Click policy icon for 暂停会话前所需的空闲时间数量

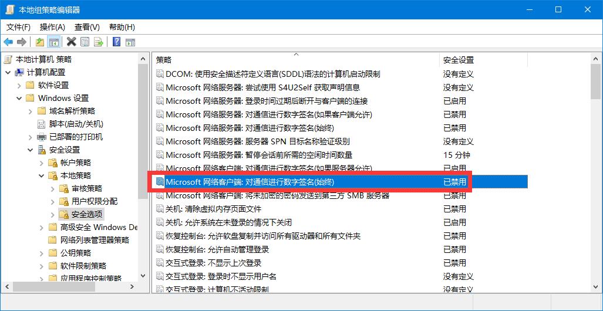160,155
